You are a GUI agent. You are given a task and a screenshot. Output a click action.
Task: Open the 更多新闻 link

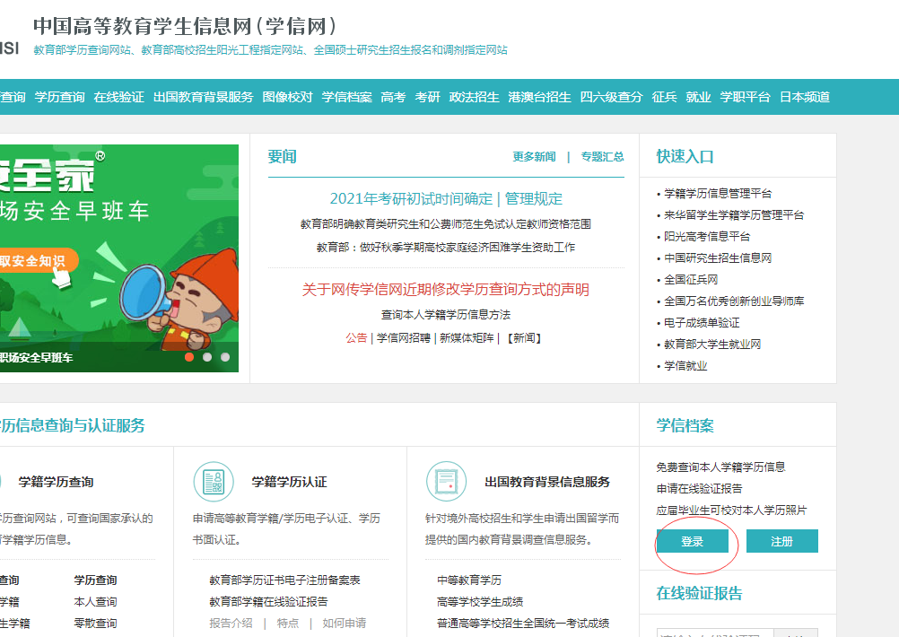pos(534,156)
